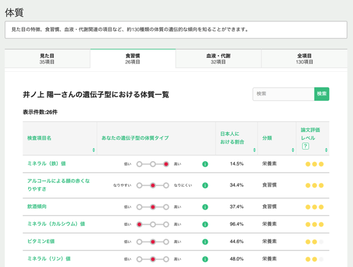This screenshot has width=353, height=267.
Task: Open info icon for ミネラル(カルシウム)値 row
Action: point(205,224)
